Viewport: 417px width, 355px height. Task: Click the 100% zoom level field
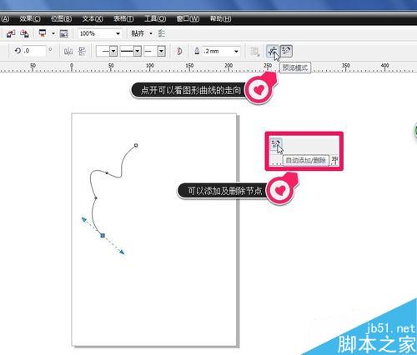tap(96, 33)
